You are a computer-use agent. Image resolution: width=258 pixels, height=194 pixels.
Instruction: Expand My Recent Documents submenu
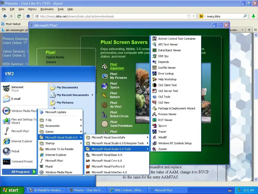(72, 95)
